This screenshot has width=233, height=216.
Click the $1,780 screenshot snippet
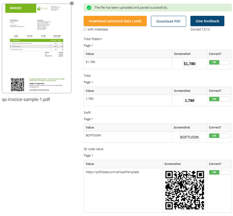pyautogui.click(x=190, y=64)
